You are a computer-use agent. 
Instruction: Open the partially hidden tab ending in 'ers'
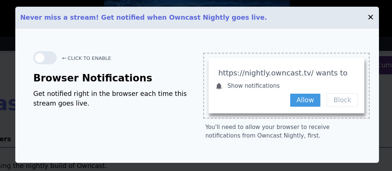(6, 139)
